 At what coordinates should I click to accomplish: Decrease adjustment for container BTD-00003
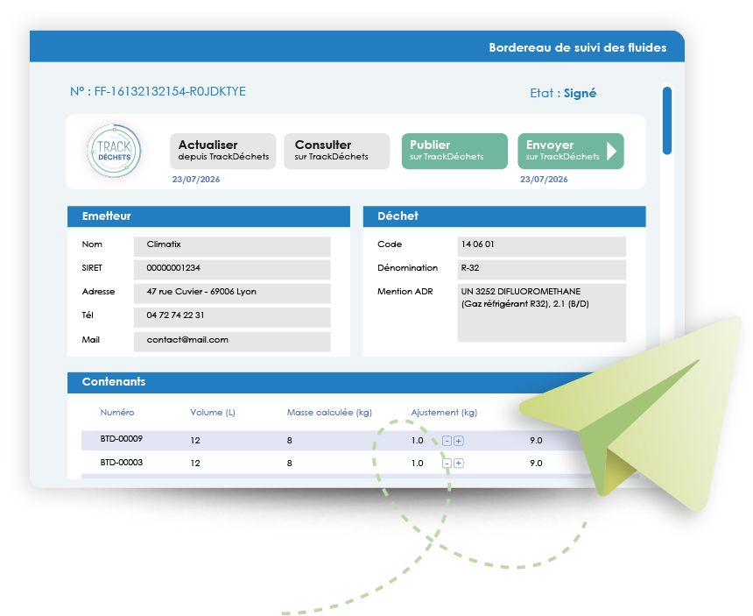click(447, 464)
